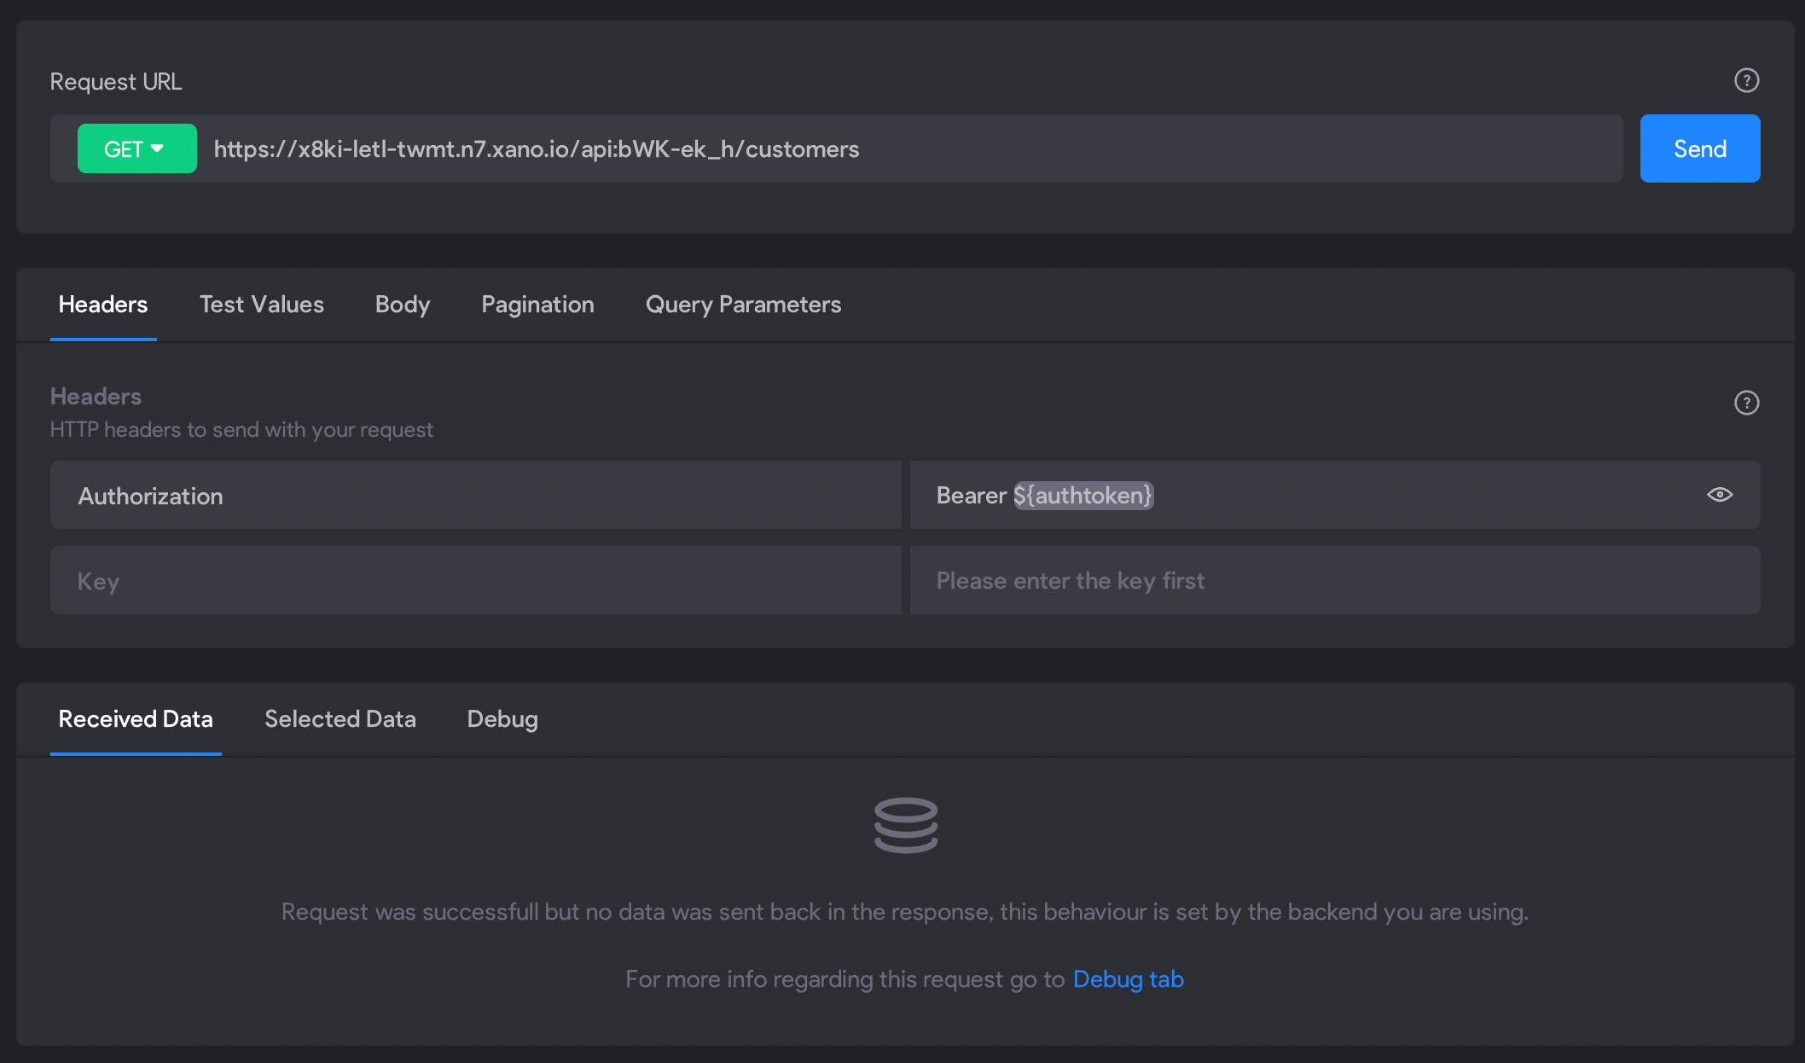Viewport: 1805px width, 1063px height.
Task: Follow the blue Debug tab link
Action: 1128,979
